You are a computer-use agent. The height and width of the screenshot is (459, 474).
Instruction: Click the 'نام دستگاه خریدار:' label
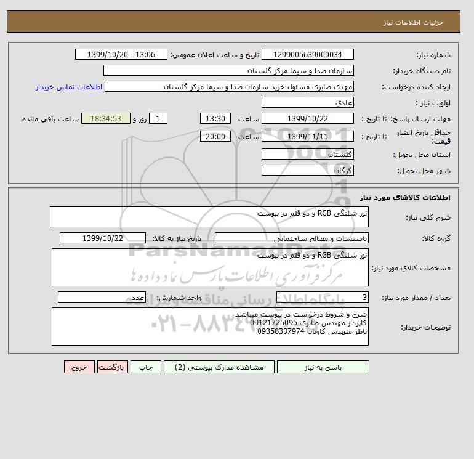pyautogui.click(x=422, y=71)
